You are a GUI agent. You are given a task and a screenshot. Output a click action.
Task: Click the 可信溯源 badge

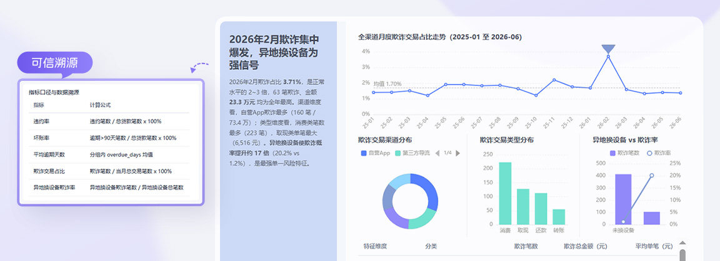[54, 63]
